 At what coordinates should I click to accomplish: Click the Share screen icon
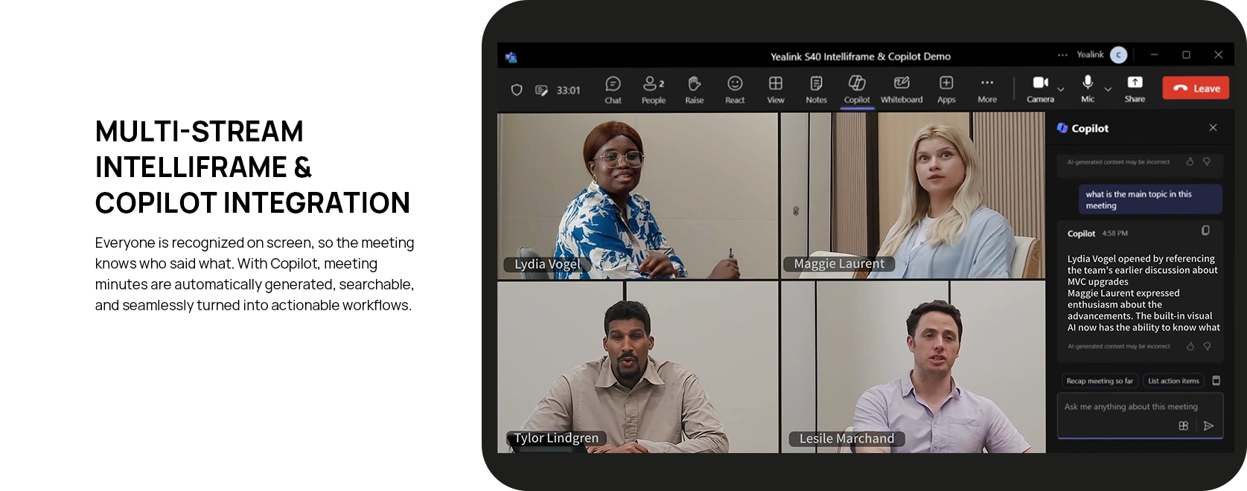coord(1135,89)
